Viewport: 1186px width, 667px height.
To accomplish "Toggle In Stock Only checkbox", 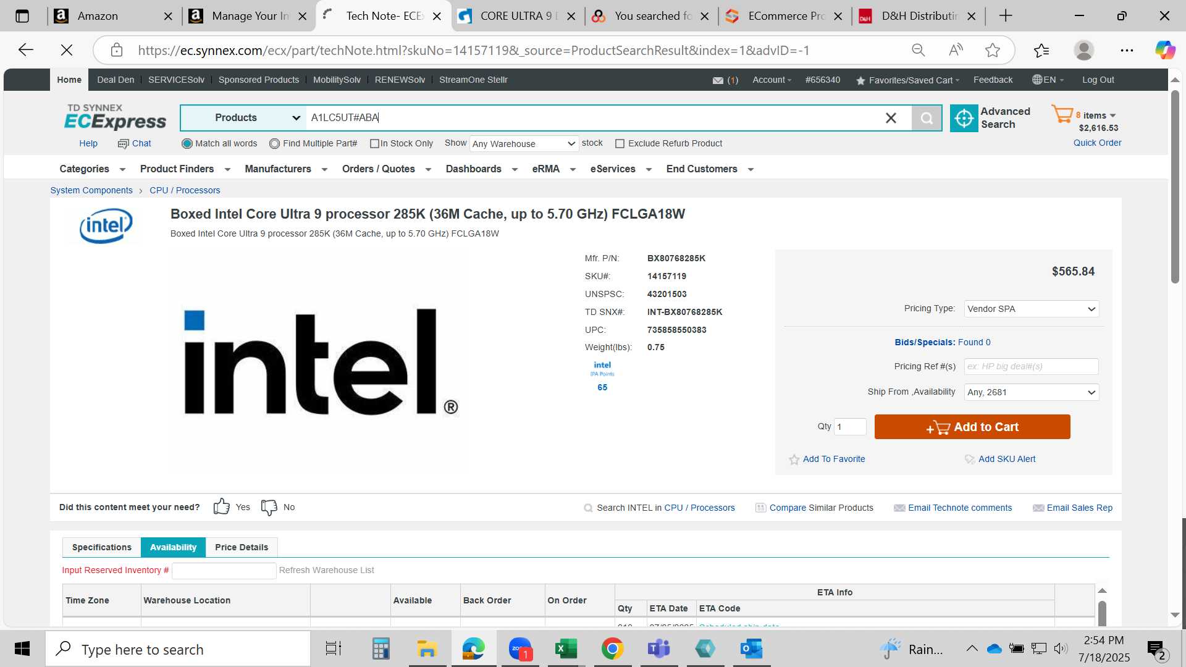I will pos(374,144).
